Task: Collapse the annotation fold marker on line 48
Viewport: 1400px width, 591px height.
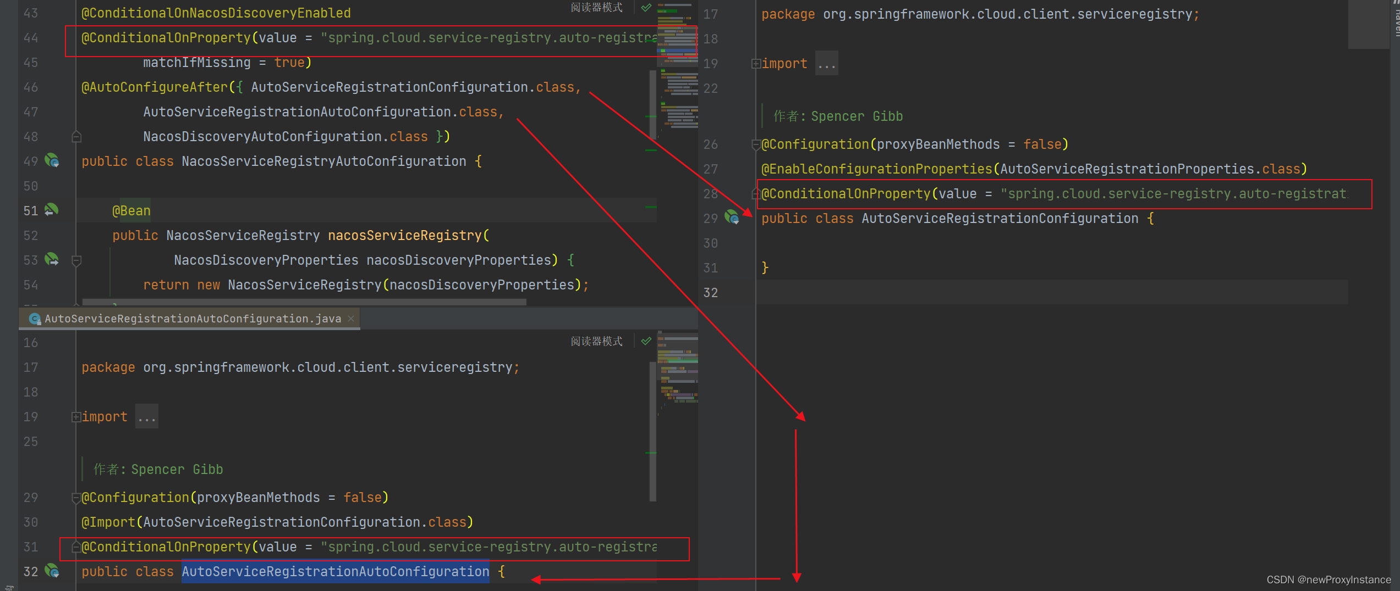Action: point(76,137)
